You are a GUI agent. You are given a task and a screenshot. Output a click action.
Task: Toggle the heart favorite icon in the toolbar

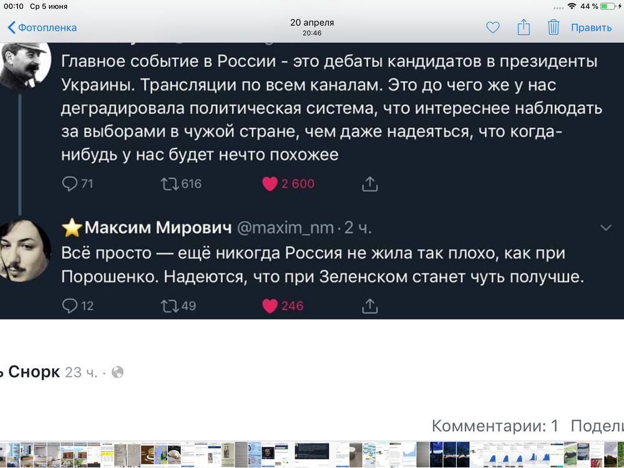point(492,27)
